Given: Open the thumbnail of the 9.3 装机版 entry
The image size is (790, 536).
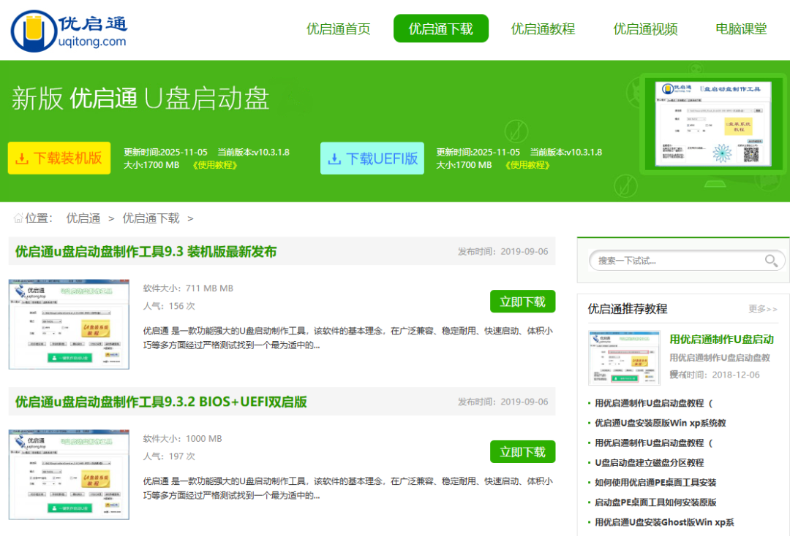Looking at the screenshot, I should coord(69,324).
